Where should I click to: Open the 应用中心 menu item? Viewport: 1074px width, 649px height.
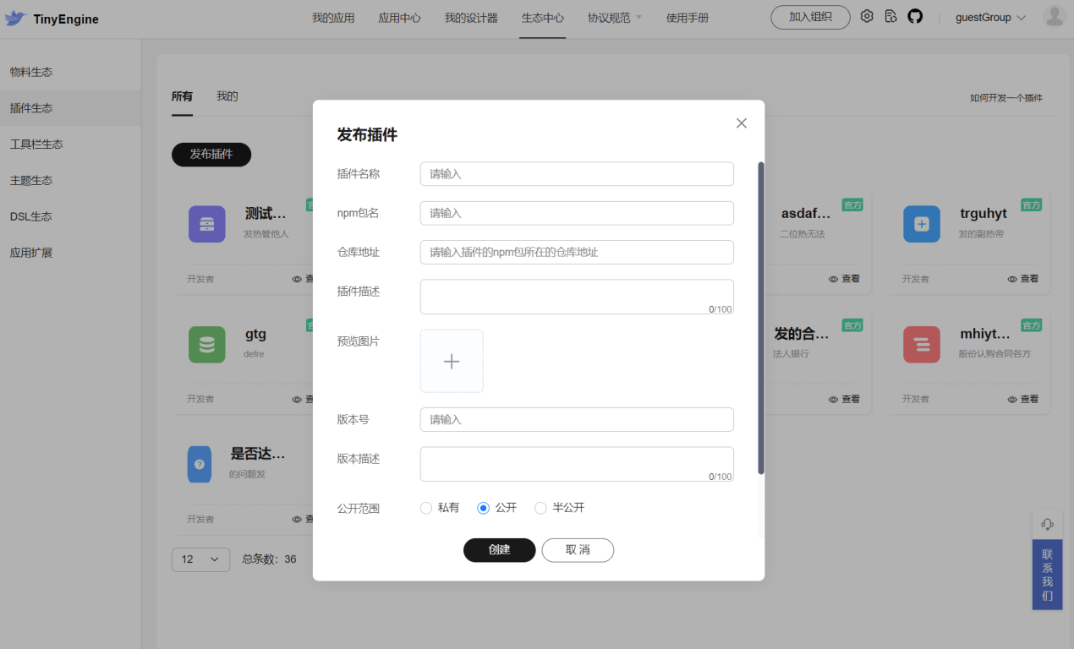tap(399, 17)
